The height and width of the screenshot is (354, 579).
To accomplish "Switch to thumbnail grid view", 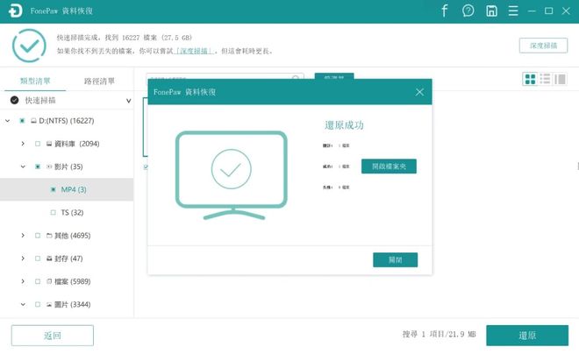I will click(x=530, y=79).
